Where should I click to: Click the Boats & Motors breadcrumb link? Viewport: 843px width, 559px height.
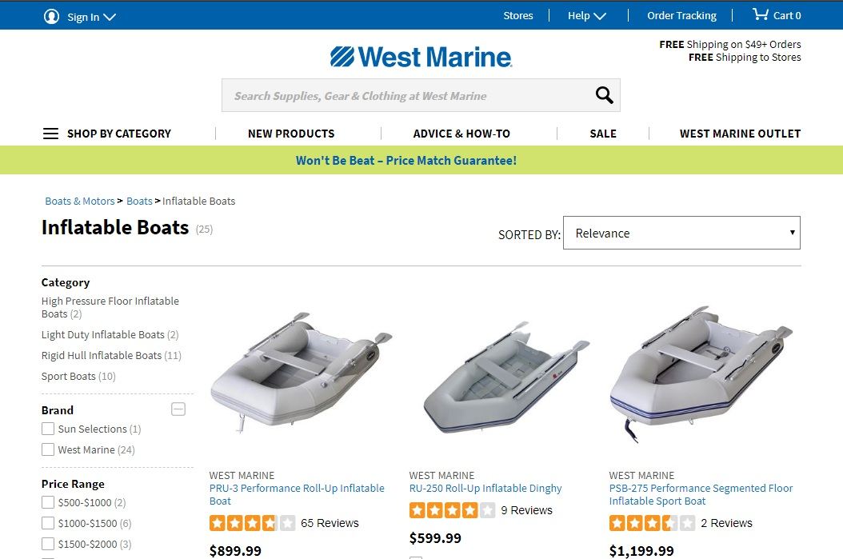click(x=80, y=201)
